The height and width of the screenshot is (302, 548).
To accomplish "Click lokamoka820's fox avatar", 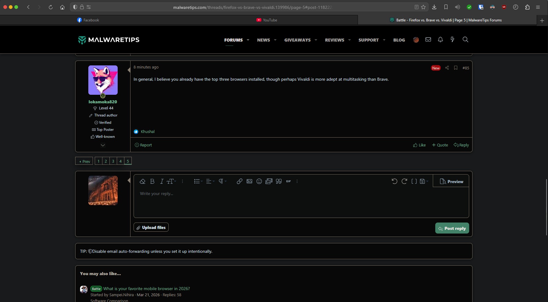I will [x=103, y=80].
